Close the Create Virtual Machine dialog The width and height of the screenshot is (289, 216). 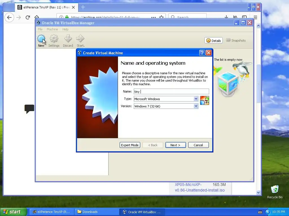[x=209, y=53]
